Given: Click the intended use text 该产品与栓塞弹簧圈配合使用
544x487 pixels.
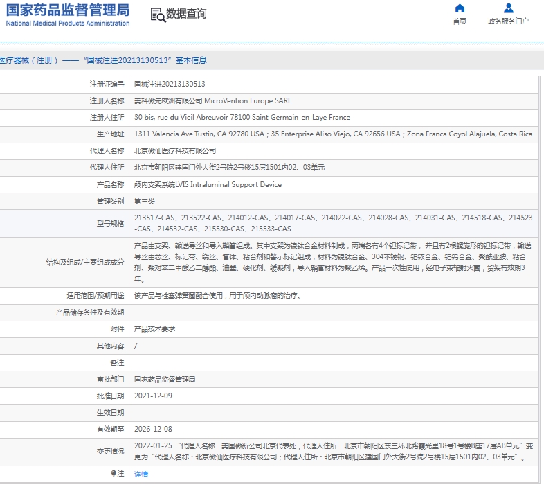Looking at the screenshot, I should pos(217,296).
